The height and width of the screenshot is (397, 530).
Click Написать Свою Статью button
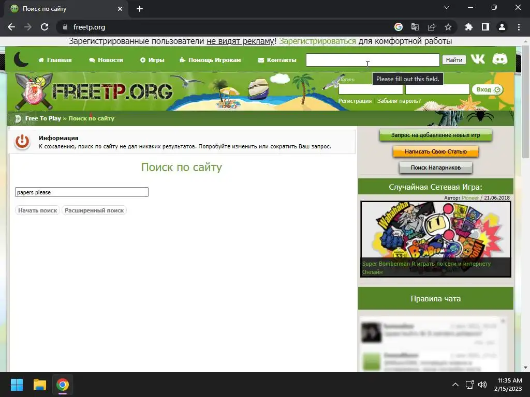[436, 151]
